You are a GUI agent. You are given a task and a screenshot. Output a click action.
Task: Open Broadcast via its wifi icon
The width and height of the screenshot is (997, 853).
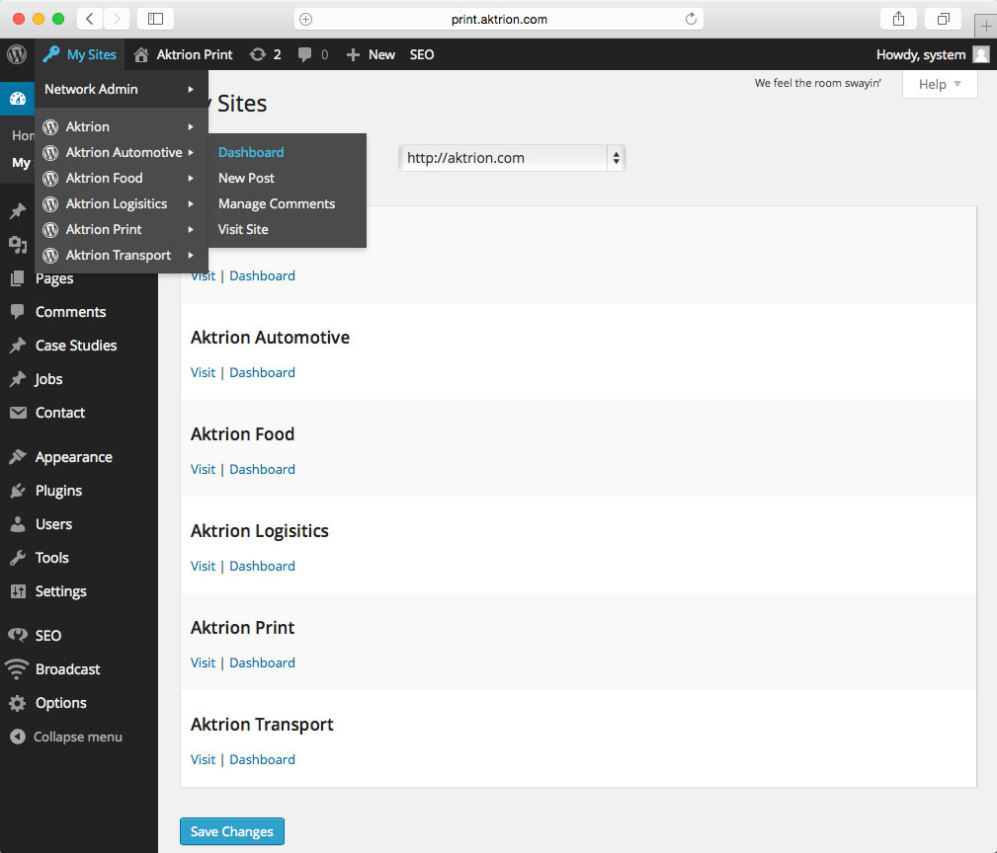point(17,669)
